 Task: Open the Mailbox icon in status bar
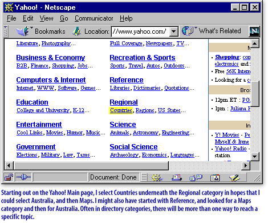click(177, 178)
